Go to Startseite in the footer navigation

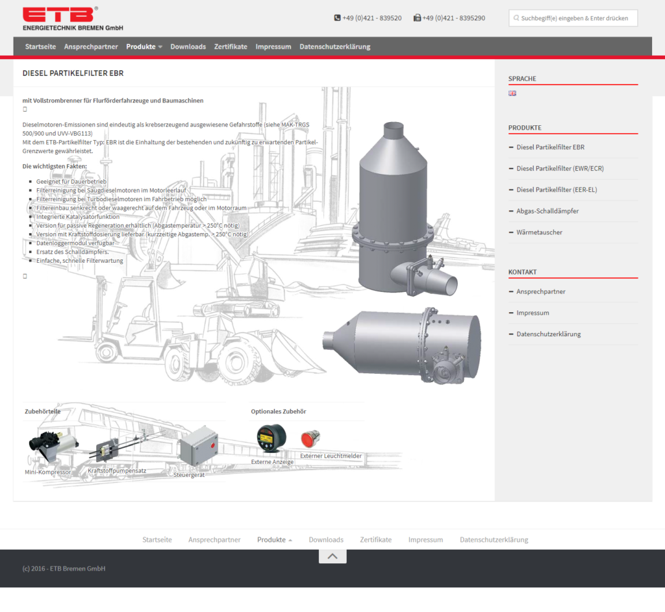click(157, 539)
